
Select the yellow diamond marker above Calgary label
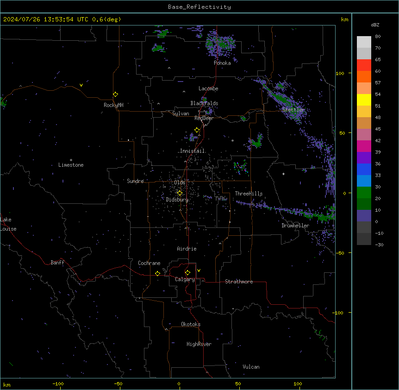[187, 273]
